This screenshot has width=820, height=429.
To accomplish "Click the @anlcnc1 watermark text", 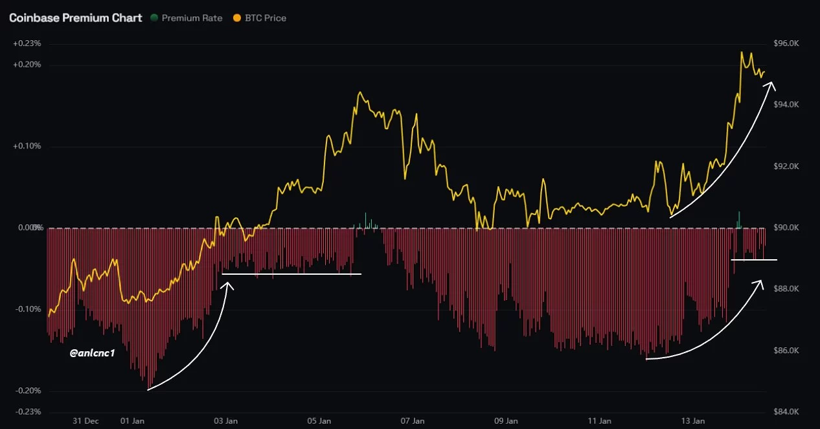I will click(93, 354).
